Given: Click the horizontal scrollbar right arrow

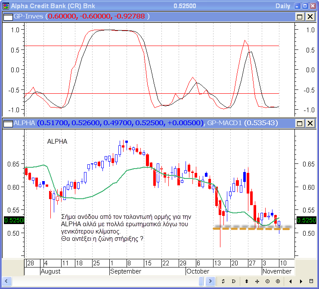Looking at the screenshot, I should 211,281.
